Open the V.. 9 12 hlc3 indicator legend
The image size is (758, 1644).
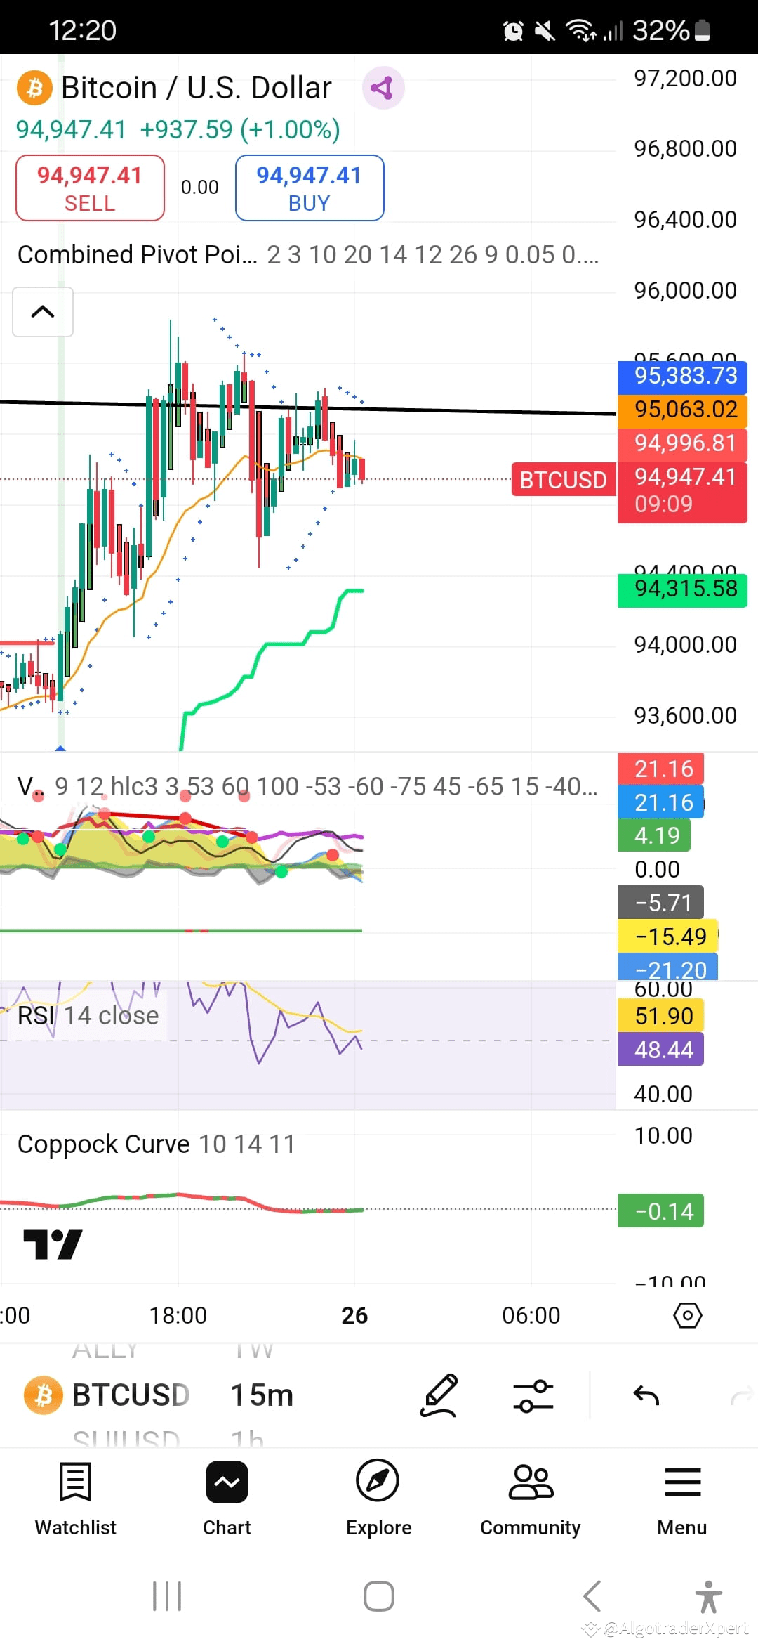(x=308, y=786)
